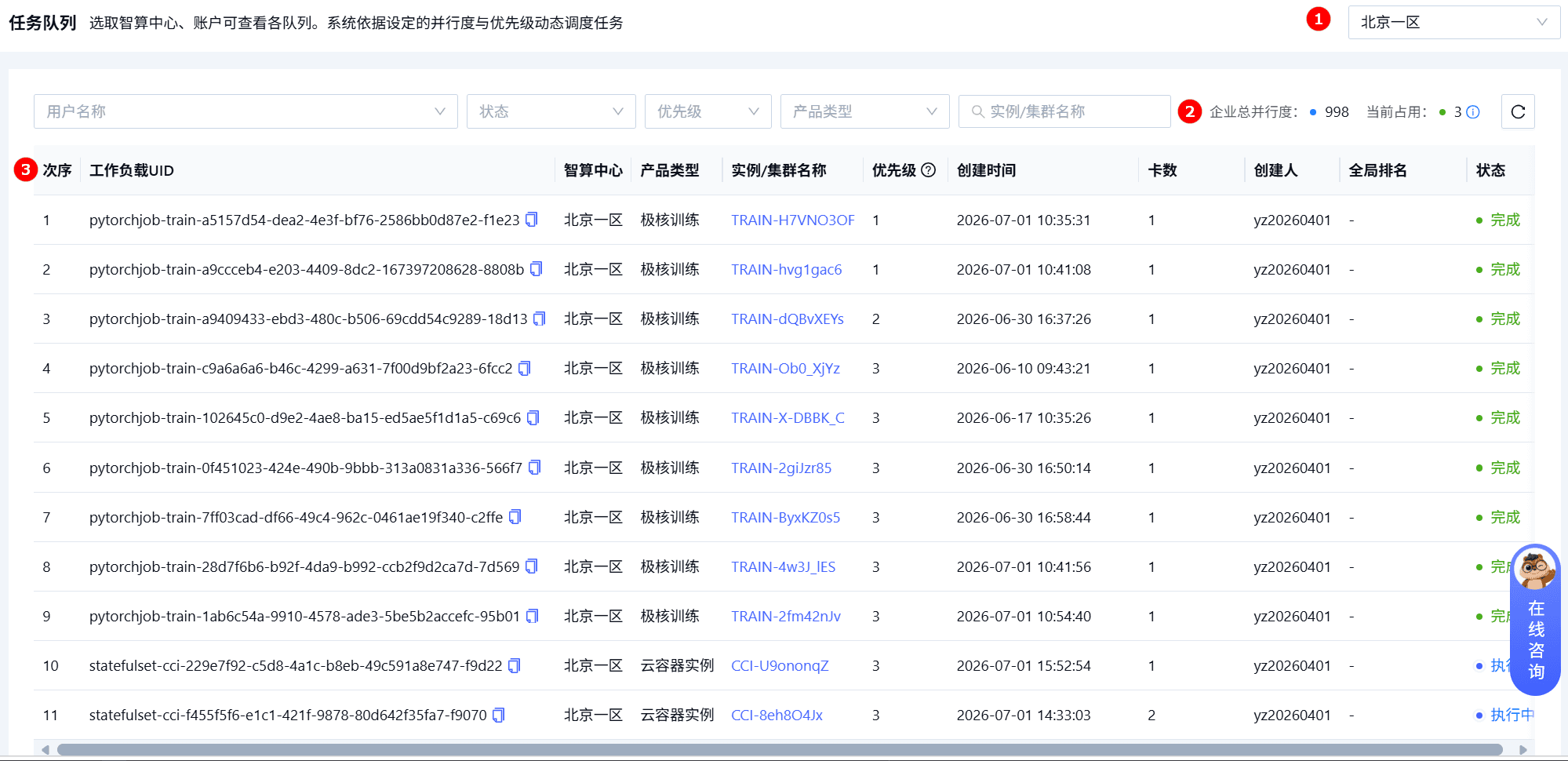Open info icon next to 当前占用

[x=1473, y=112]
